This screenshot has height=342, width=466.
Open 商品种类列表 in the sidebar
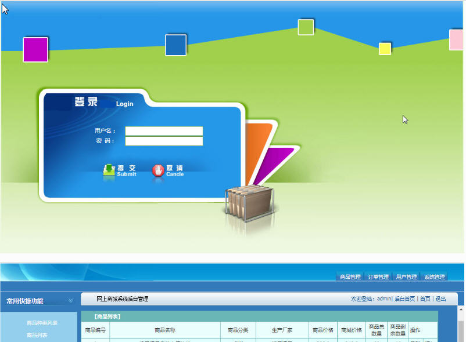[x=42, y=323]
